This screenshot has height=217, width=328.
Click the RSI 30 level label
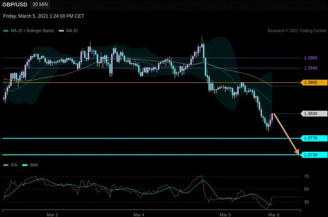coord(307,202)
